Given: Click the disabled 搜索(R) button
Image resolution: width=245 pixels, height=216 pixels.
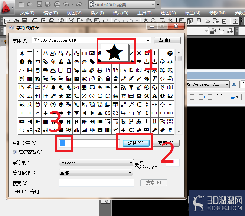Looking at the screenshot, I should (154, 183).
